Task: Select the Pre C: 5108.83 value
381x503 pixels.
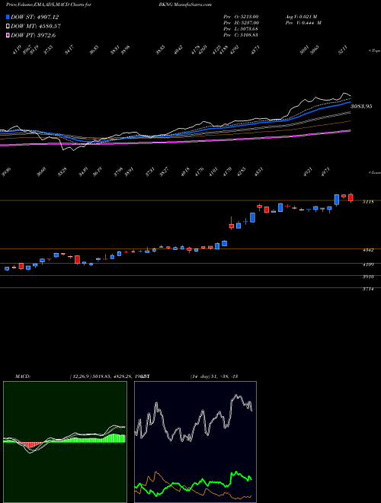Action: pos(241,35)
